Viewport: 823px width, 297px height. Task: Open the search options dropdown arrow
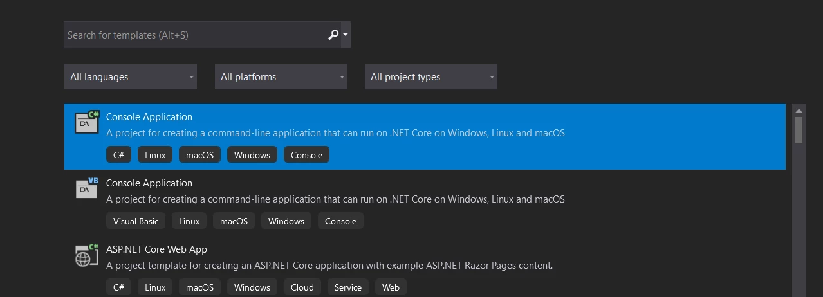click(x=346, y=35)
